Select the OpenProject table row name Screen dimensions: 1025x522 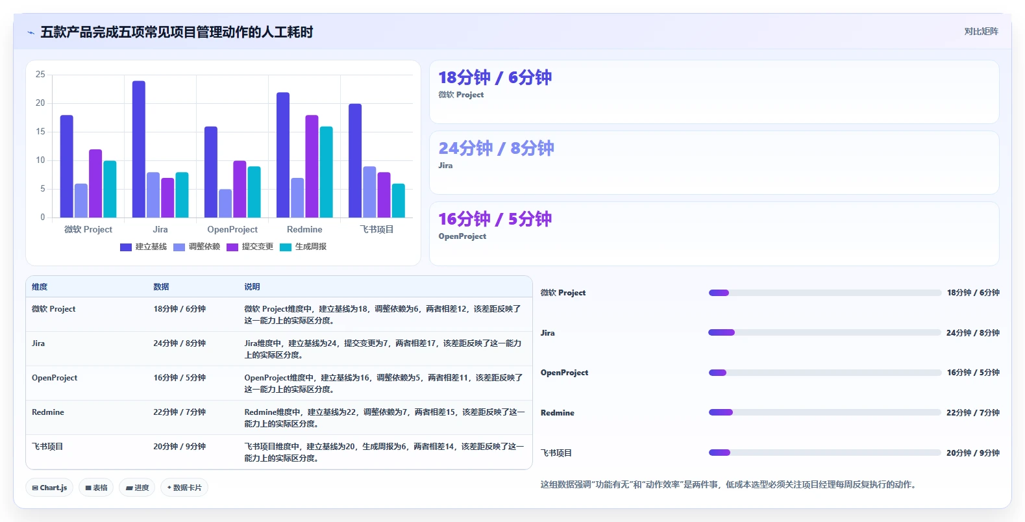tap(55, 378)
